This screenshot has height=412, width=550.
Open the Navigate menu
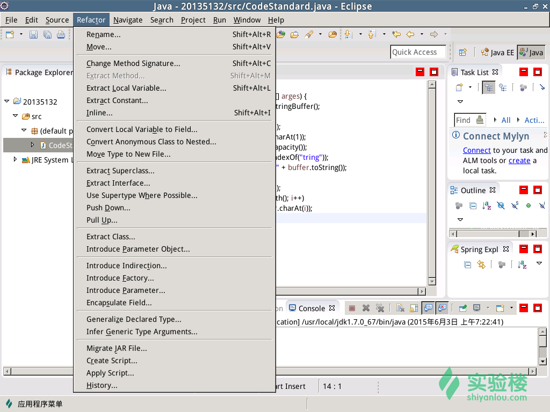click(128, 20)
